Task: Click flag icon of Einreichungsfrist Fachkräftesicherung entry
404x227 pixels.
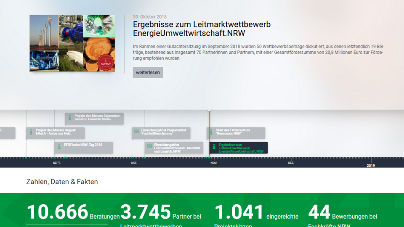Action: (136, 132)
